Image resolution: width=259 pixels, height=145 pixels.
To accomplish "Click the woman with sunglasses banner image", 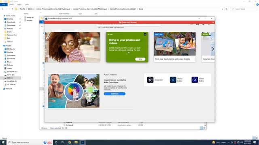I will click(x=73, y=47).
